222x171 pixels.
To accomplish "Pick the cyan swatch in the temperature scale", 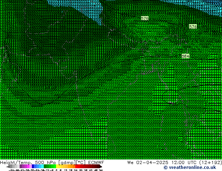I will [x=42, y=166].
